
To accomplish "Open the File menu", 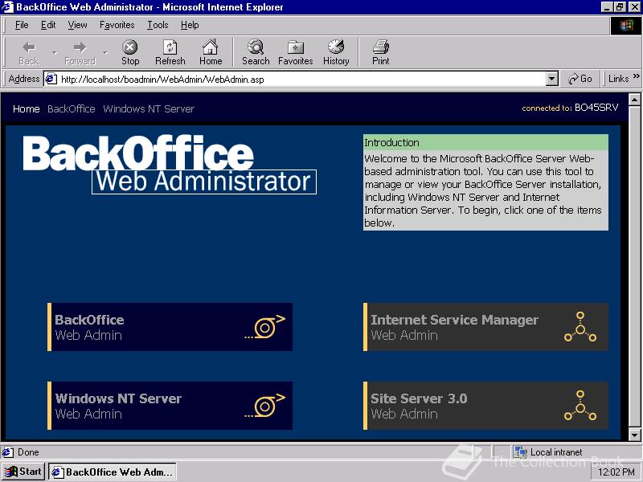I will (22, 25).
